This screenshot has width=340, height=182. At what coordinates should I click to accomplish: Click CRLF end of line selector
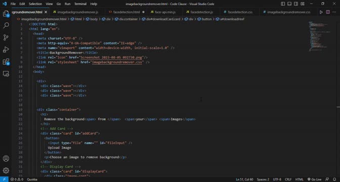pos(288,179)
